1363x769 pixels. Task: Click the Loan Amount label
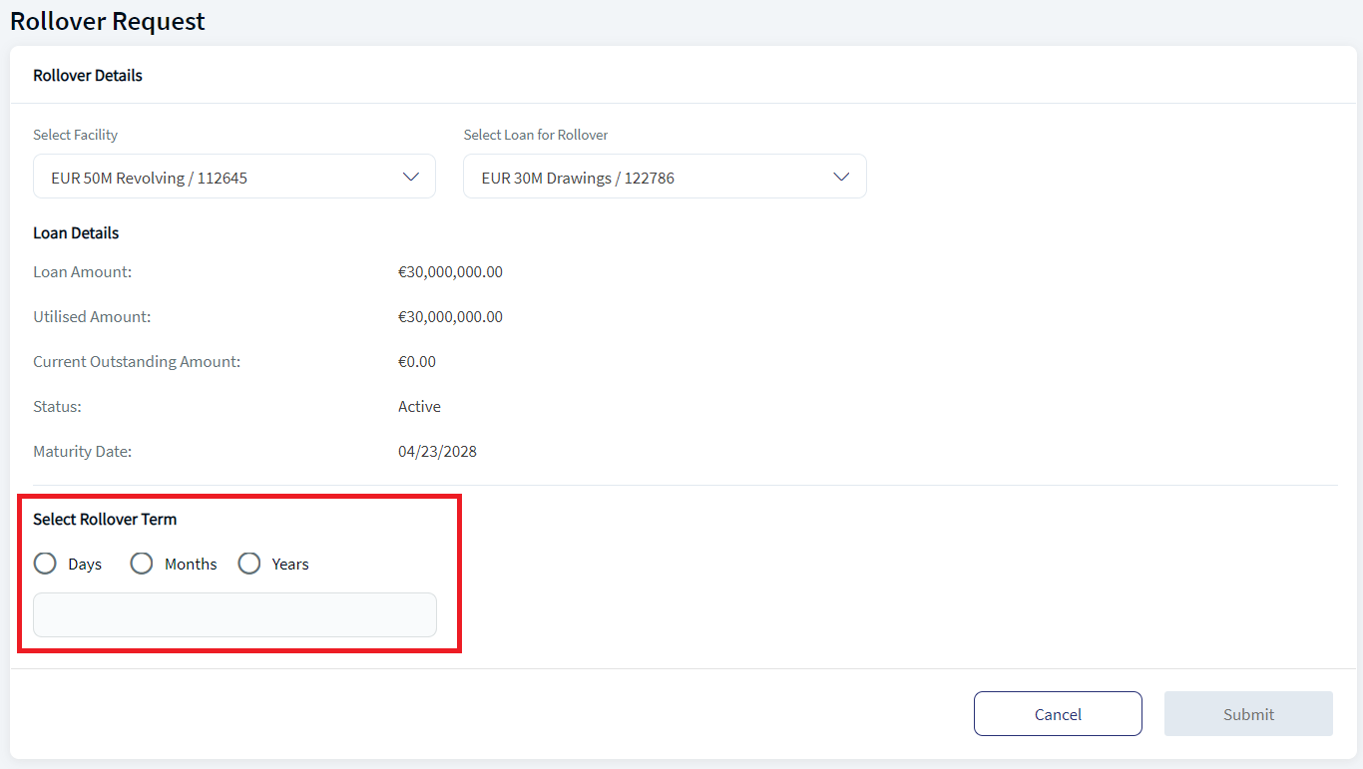[82, 271]
